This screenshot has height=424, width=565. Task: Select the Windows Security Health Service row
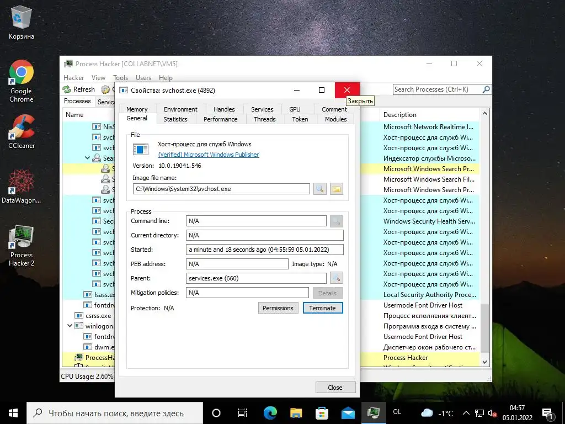point(429,221)
